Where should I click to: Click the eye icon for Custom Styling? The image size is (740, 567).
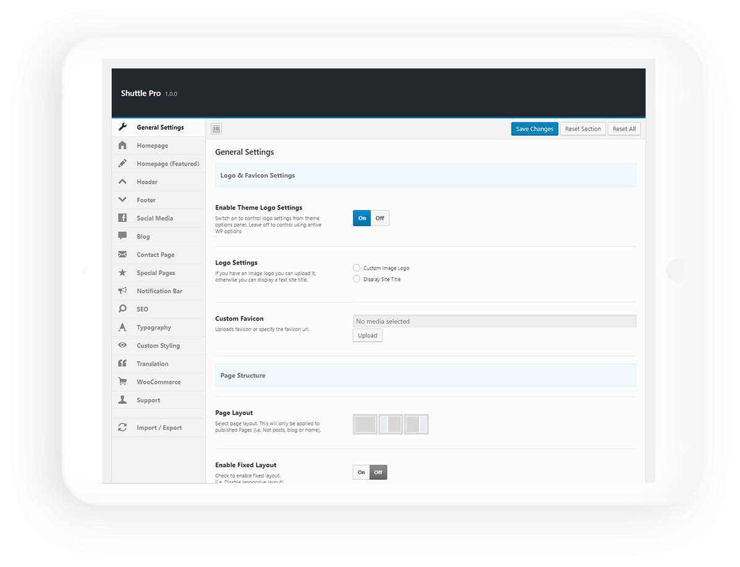click(122, 345)
